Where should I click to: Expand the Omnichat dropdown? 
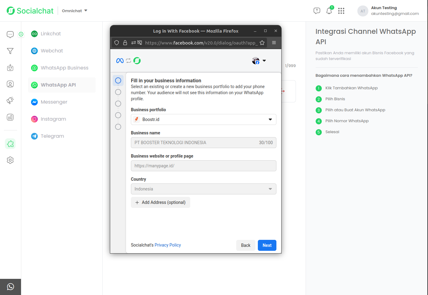(x=75, y=11)
